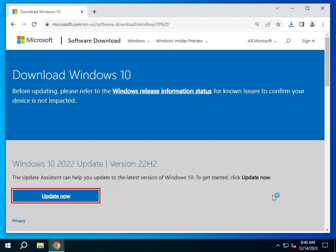Go back to previous page in Chrome
The image size is (336, 252).
13,24
